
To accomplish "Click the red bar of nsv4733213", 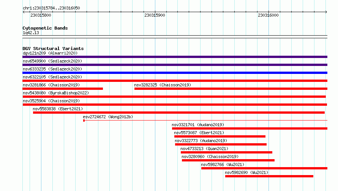I will pos(227,152).
